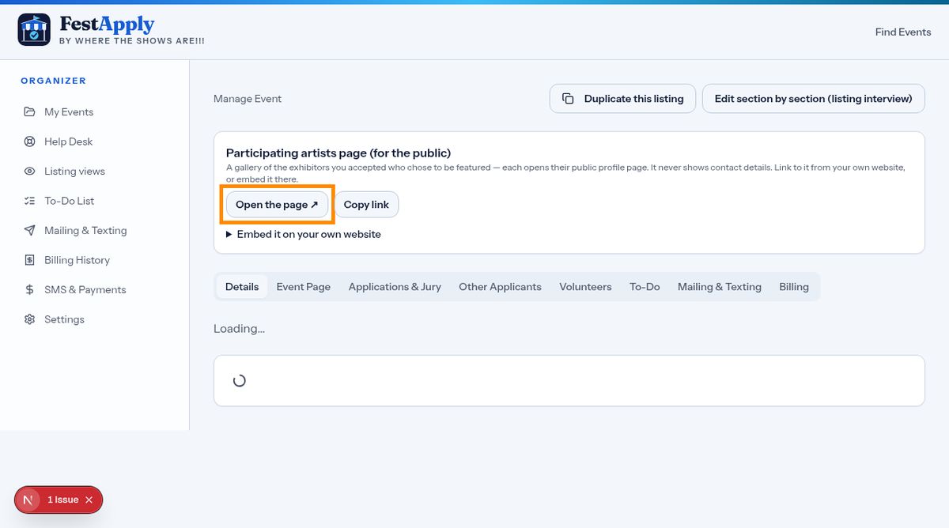Select the Other Applicants tab

[500, 287]
